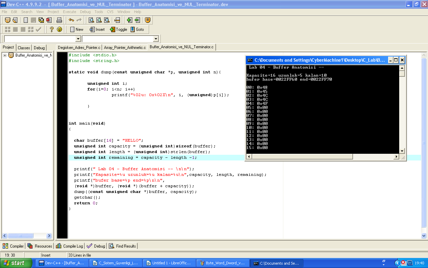Click the system tray clock 19:40
The image size is (428, 268).
click(419, 263)
